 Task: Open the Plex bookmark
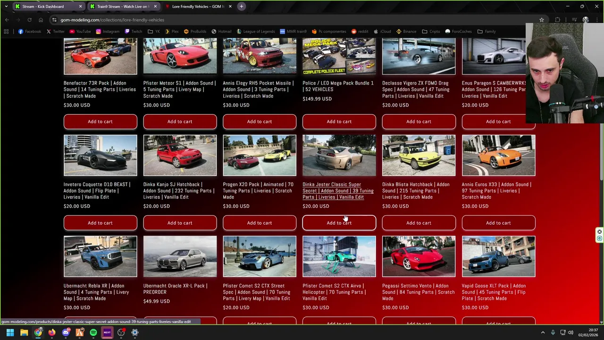click(x=172, y=32)
